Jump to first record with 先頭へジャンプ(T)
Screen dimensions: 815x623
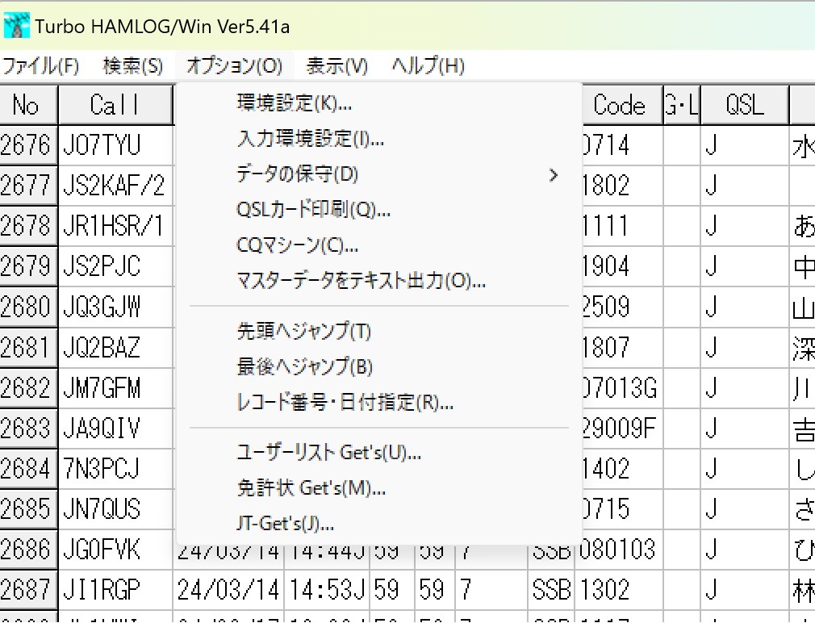pyautogui.click(x=303, y=331)
